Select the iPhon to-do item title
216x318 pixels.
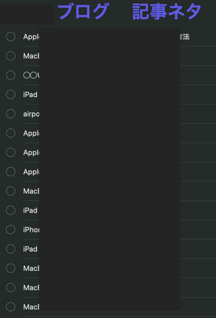(x=31, y=230)
